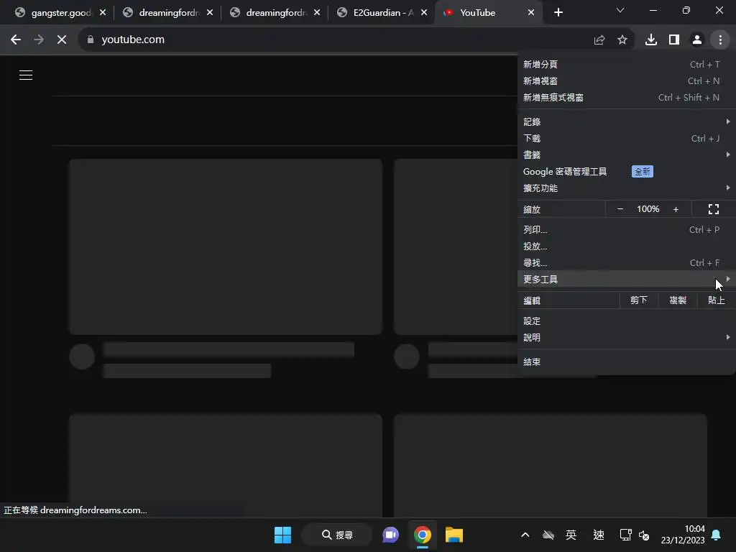Open the notification bell icon

717,535
